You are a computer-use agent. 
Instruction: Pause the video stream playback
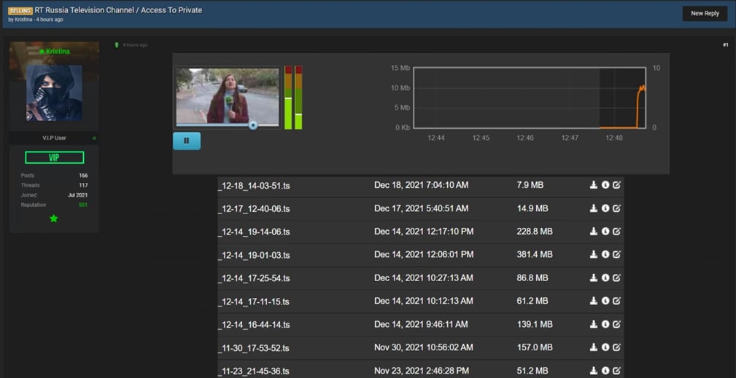[186, 141]
